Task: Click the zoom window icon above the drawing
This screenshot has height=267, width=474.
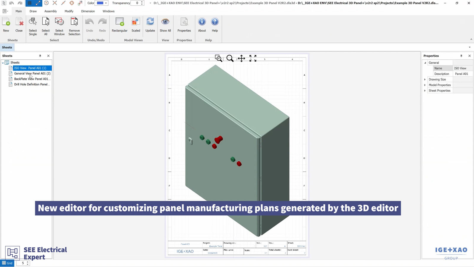Action: (218, 58)
